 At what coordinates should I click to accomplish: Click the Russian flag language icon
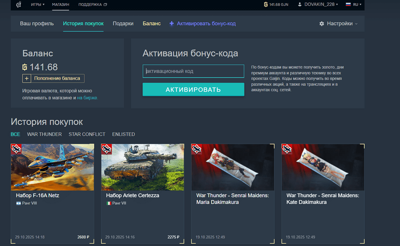tap(348, 4)
